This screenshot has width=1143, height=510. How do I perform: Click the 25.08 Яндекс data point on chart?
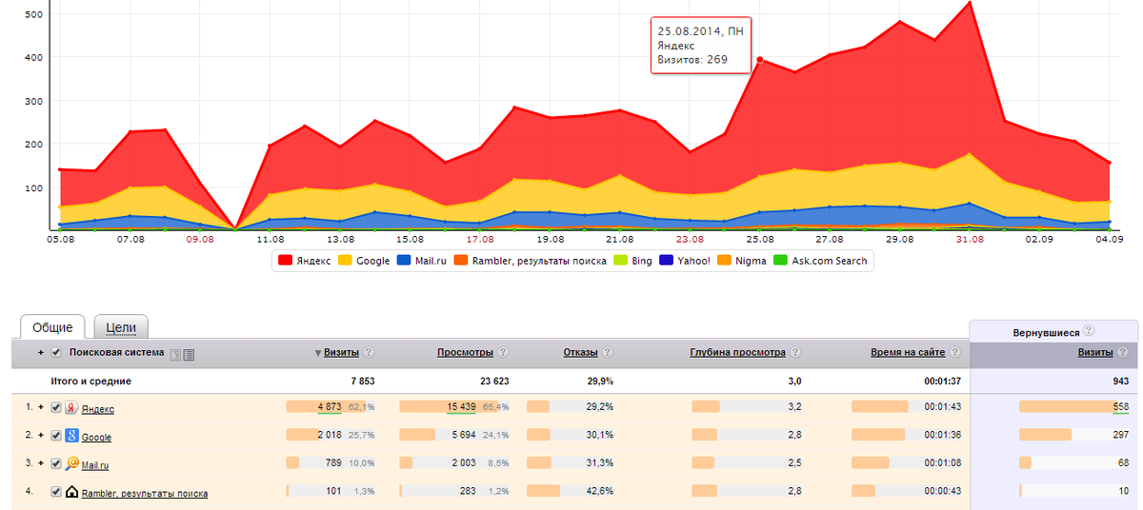[x=759, y=59]
